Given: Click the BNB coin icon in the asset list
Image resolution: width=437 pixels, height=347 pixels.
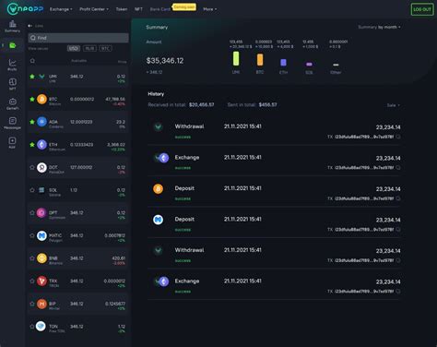Looking at the screenshot, I should (41, 258).
